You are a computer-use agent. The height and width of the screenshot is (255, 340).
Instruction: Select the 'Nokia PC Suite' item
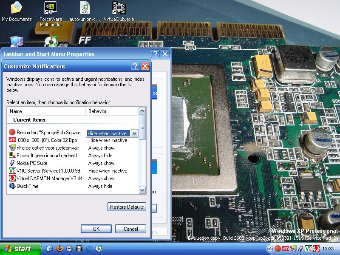(32, 163)
